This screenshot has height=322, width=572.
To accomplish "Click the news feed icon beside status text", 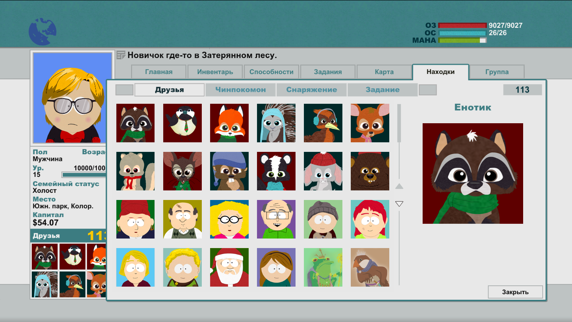I will click(121, 55).
